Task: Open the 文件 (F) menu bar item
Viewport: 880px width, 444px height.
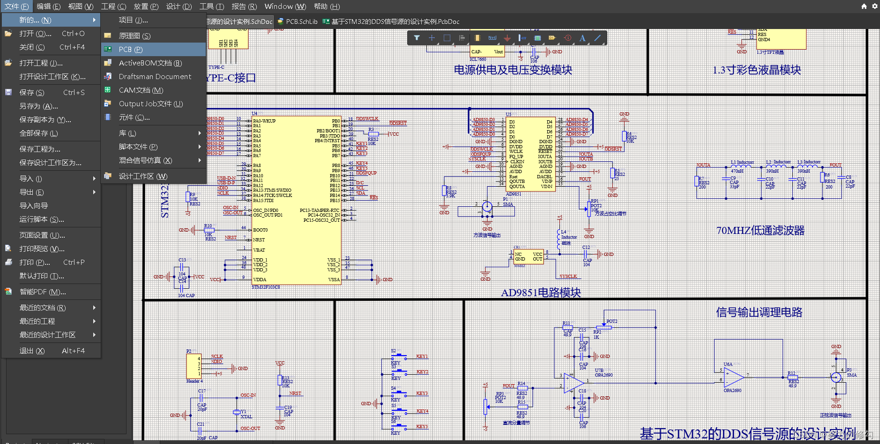Action: (16, 7)
